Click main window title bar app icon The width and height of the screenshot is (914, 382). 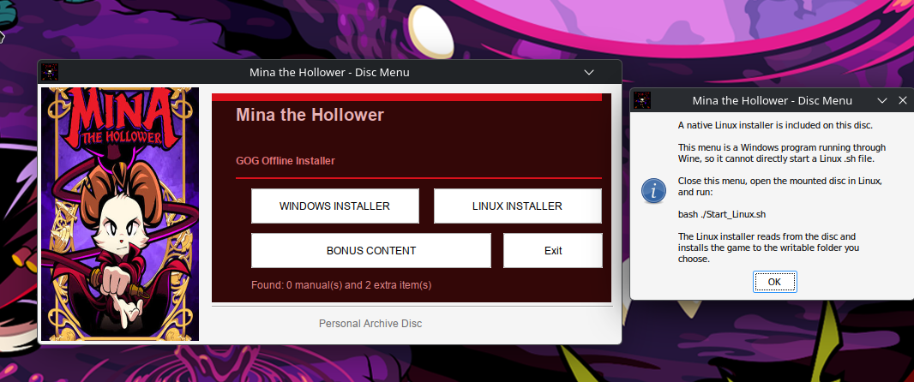click(x=50, y=72)
